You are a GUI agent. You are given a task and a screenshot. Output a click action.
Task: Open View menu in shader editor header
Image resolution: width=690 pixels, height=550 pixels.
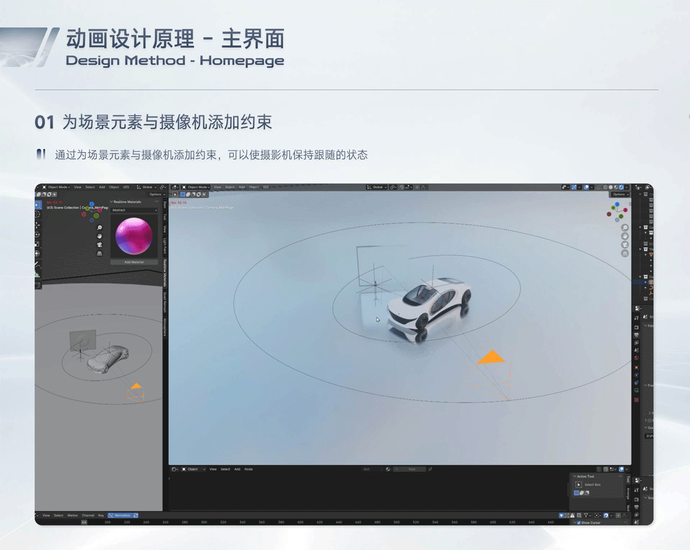213,469
